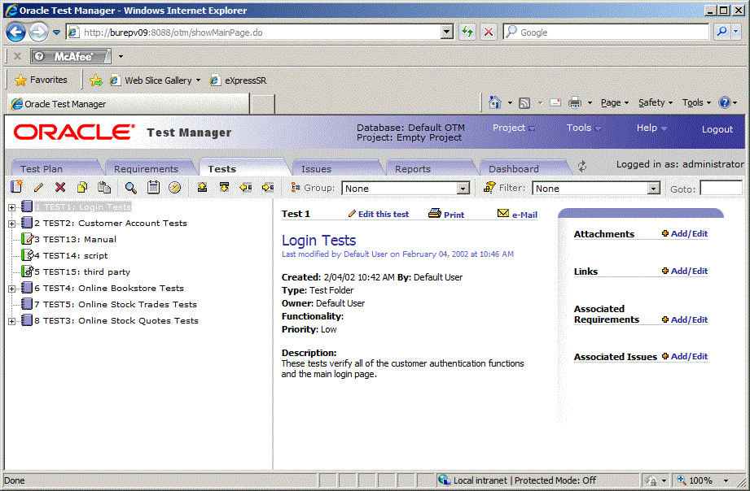The image size is (750, 491).
Task: Click the Logout link
Action: (717, 129)
